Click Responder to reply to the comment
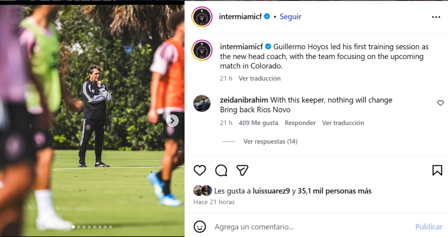Screen dimensions: 448x237 pos(300,122)
